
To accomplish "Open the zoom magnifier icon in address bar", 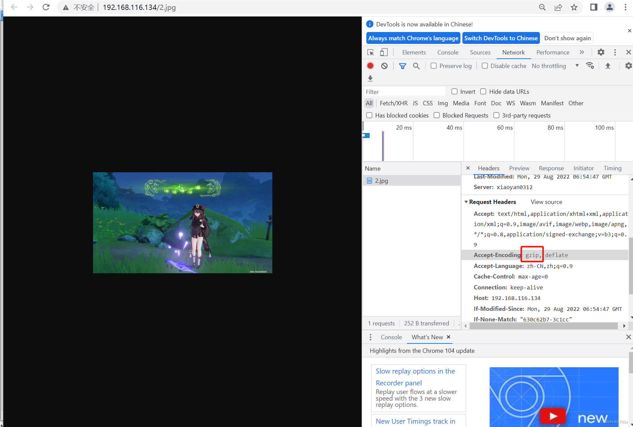I will [x=542, y=7].
